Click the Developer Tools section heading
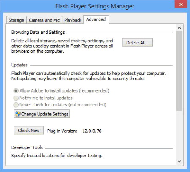190x172 pixels. coord(27,147)
